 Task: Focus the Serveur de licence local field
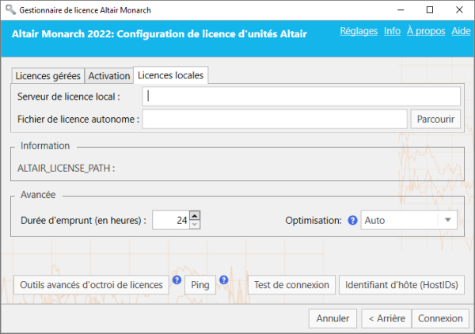[302, 97]
